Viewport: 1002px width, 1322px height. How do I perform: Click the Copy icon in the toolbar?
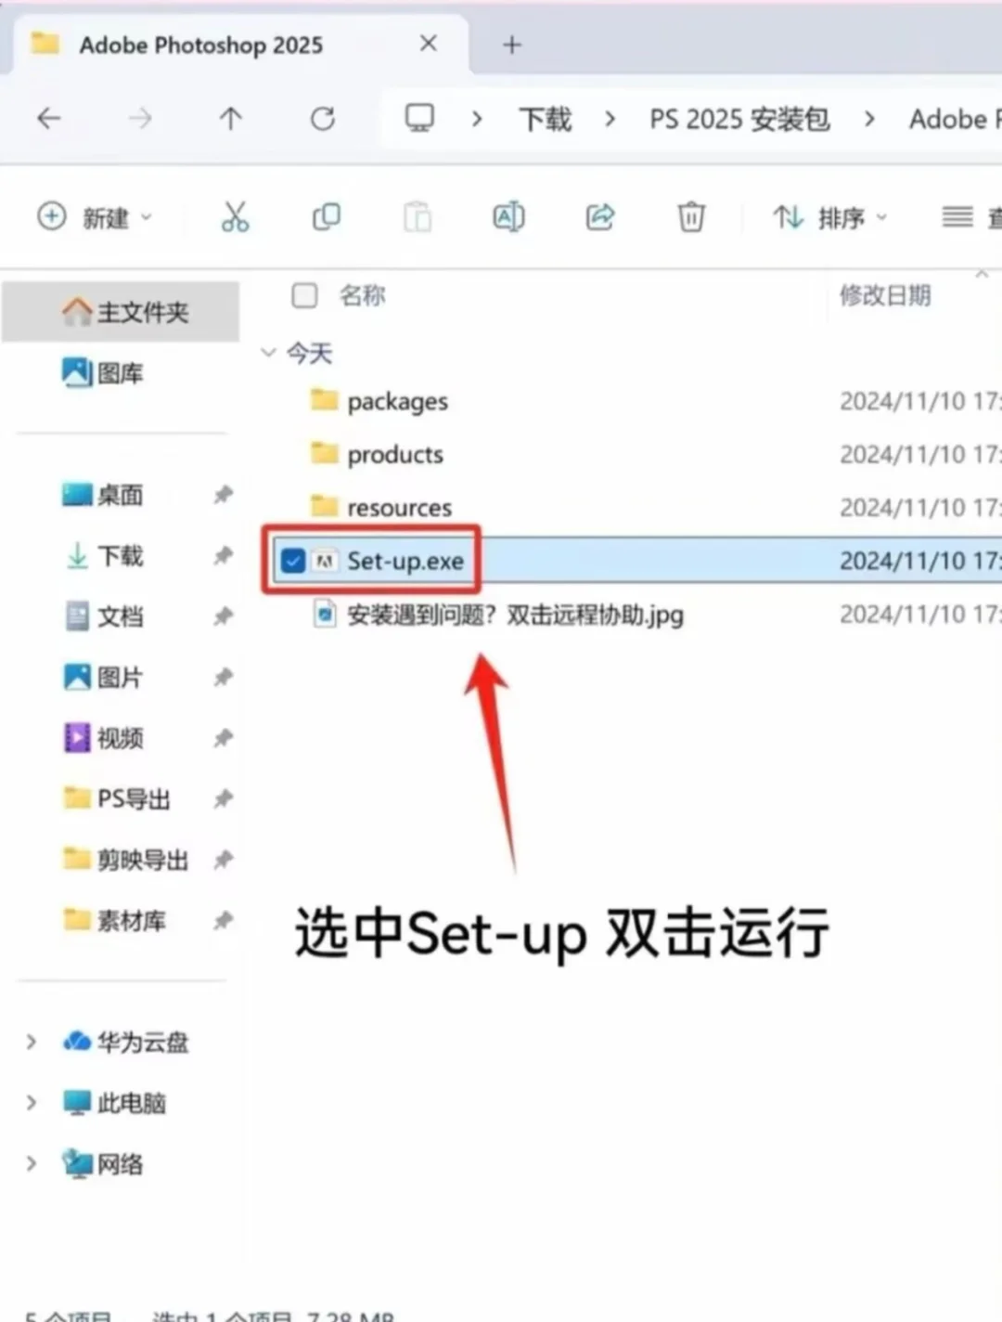326,217
